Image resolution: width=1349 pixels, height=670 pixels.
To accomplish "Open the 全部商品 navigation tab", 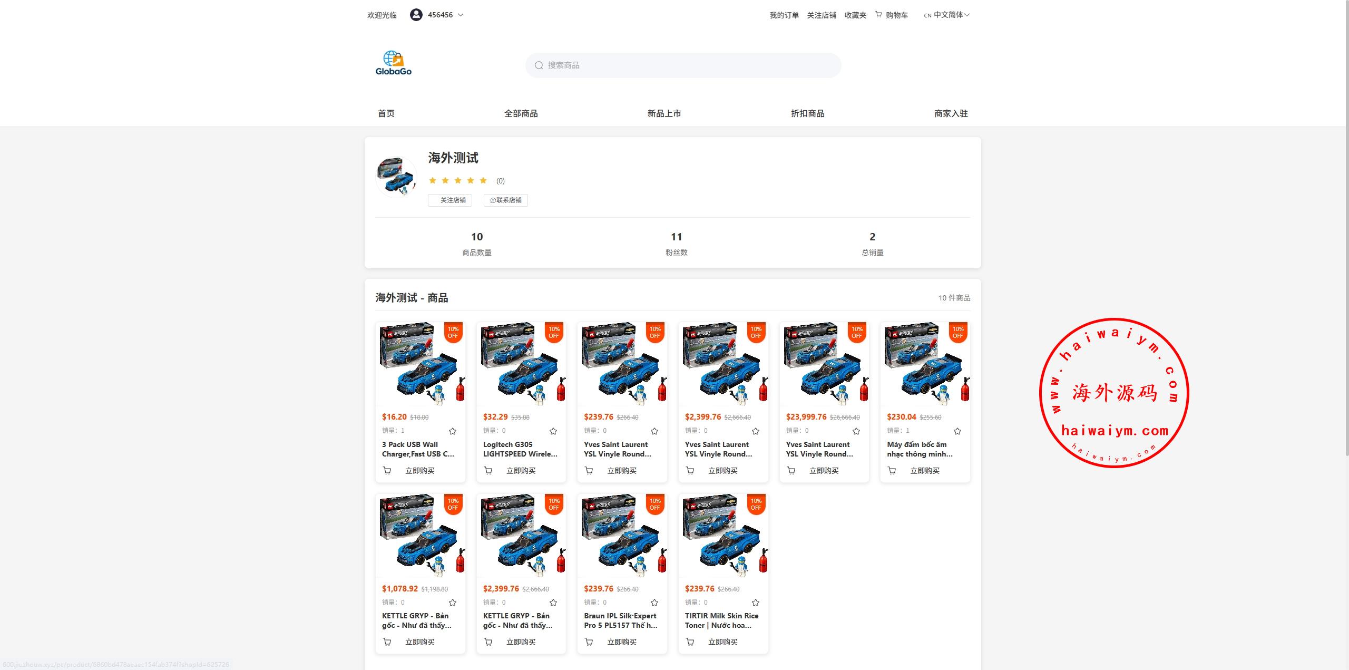I will 521,113.
